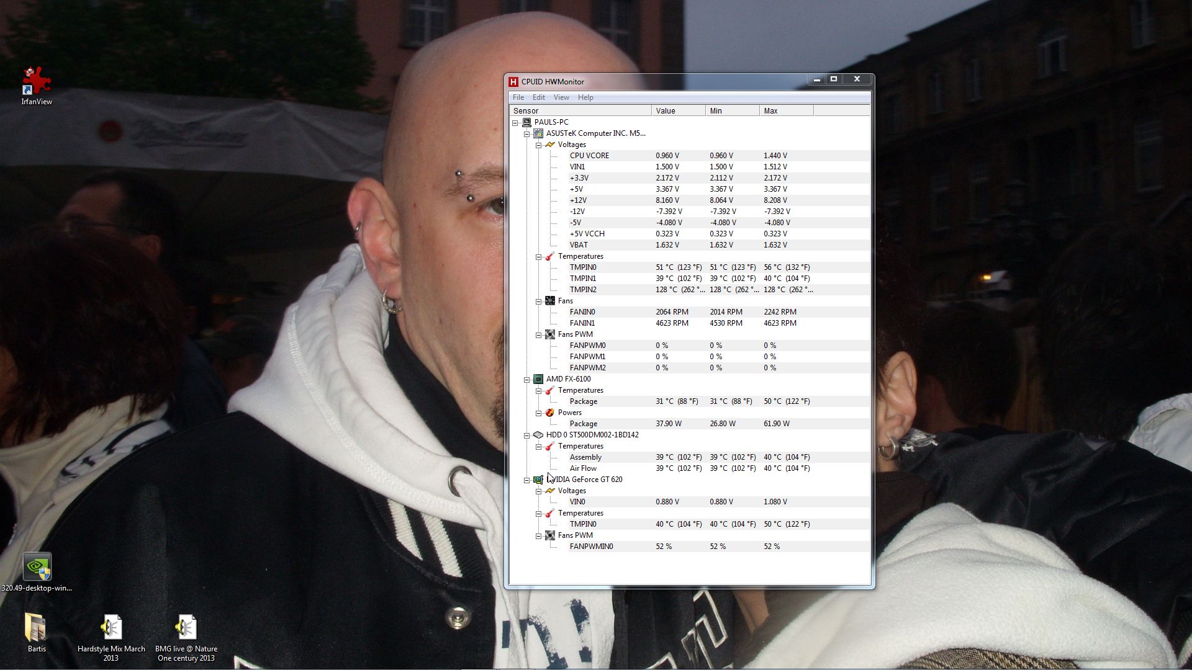
Task: Collapse the Fans PWM section under ASUSTeK
Action: (538, 334)
